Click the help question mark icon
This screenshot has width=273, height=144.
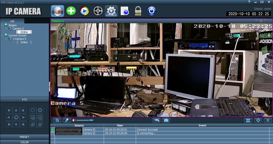(249, 2)
